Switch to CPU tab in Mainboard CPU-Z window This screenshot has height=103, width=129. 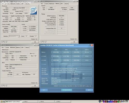(3, 47)
